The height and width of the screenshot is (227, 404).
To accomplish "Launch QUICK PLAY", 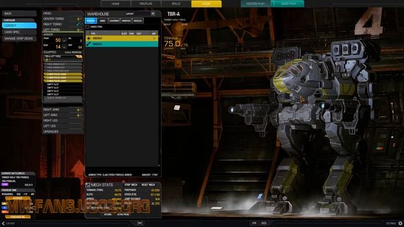I will click(x=288, y=4).
